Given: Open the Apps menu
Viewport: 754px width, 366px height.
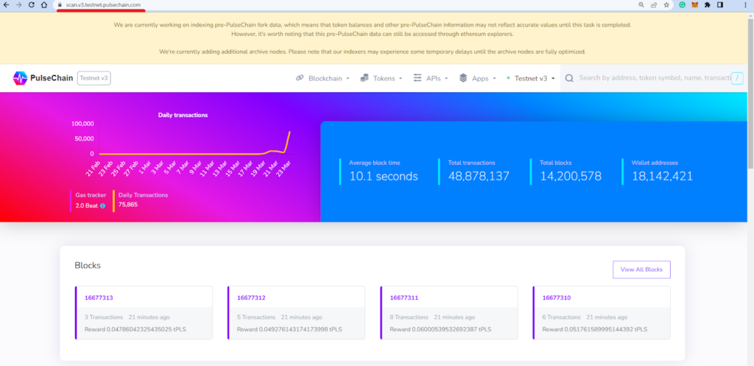Looking at the screenshot, I should pos(477,78).
